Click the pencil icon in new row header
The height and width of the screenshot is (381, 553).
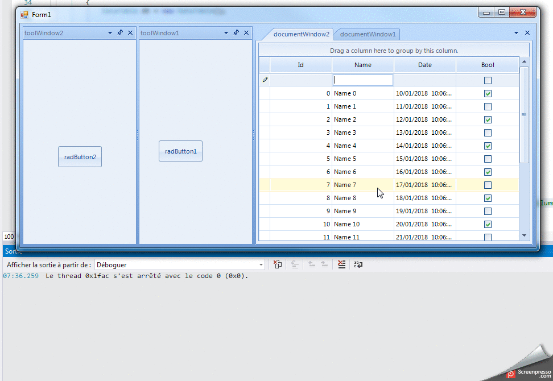click(265, 80)
